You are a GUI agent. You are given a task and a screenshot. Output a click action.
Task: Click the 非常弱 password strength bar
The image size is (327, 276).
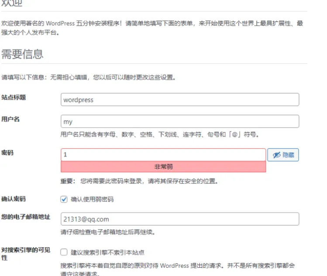tap(163, 167)
